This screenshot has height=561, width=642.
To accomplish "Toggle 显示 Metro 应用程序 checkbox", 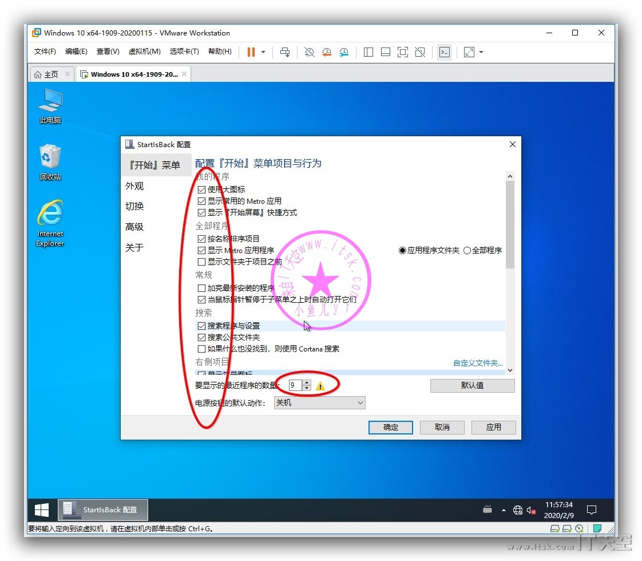I will [201, 250].
